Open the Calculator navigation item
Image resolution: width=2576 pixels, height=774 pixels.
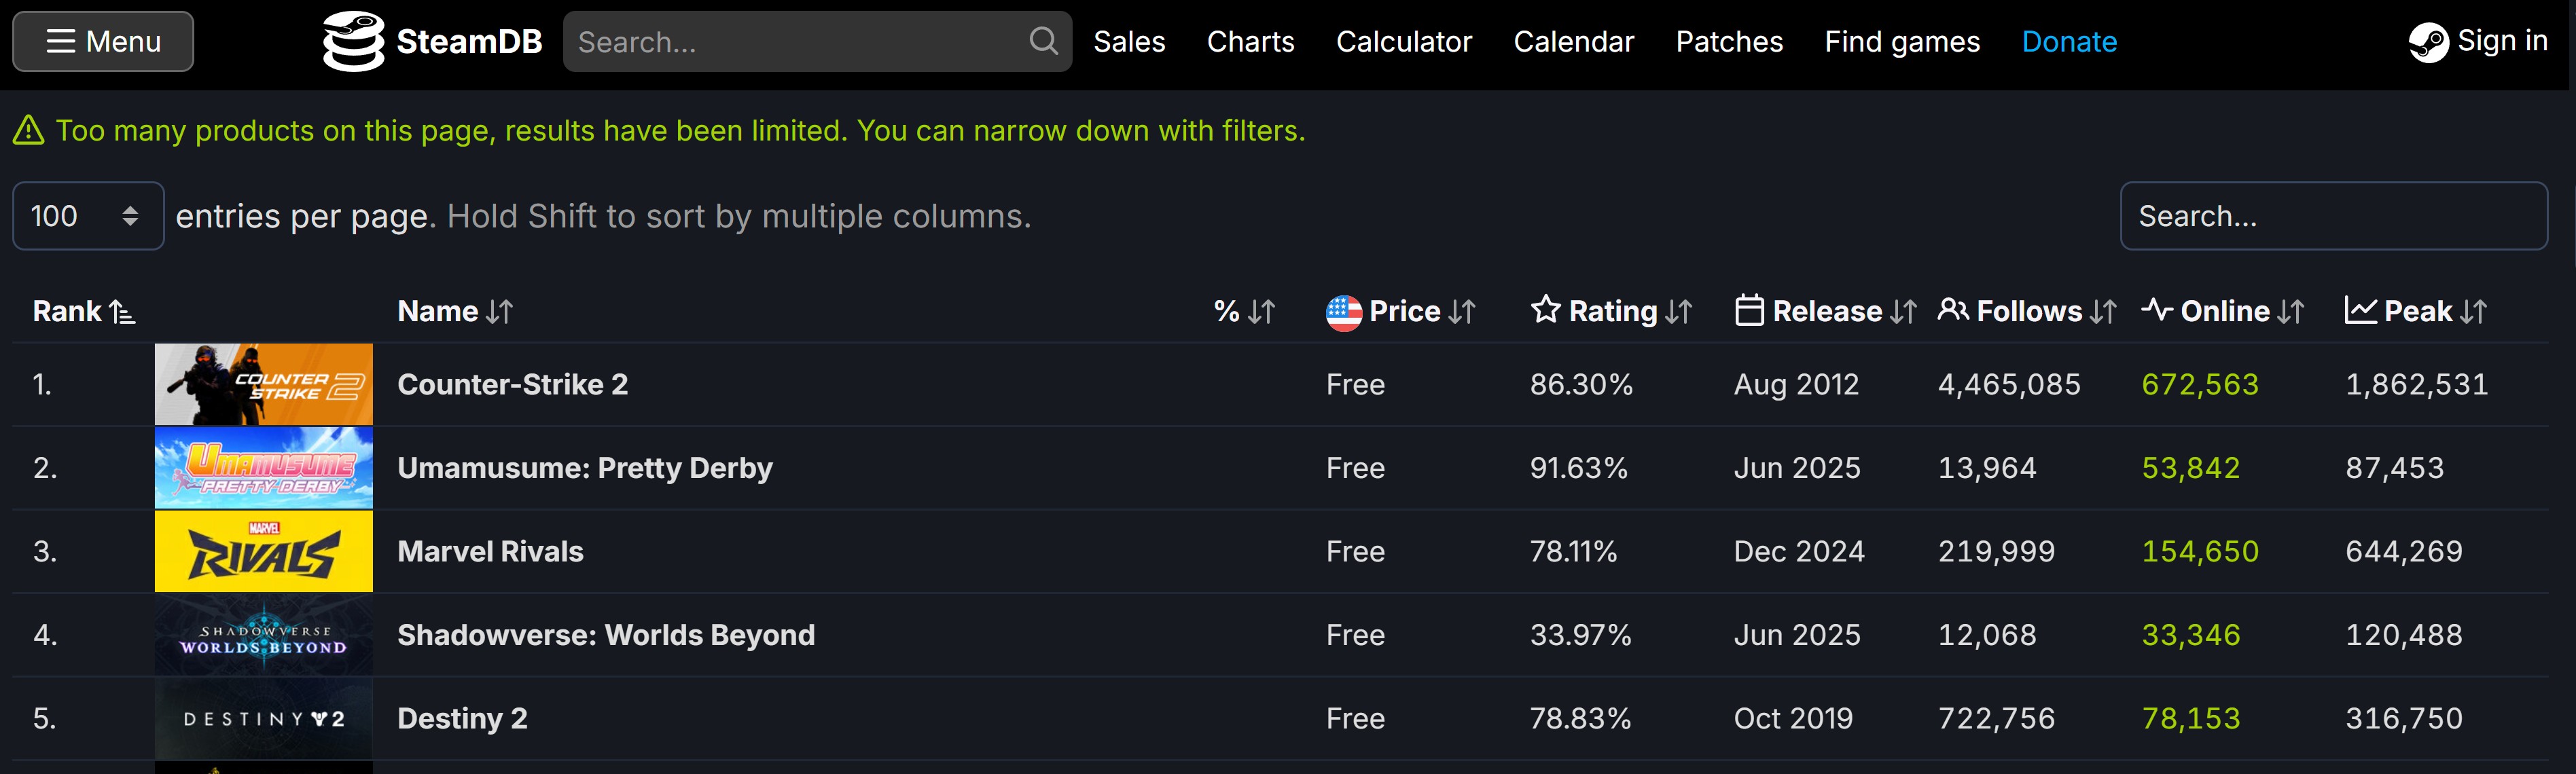(x=1404, y=42)
